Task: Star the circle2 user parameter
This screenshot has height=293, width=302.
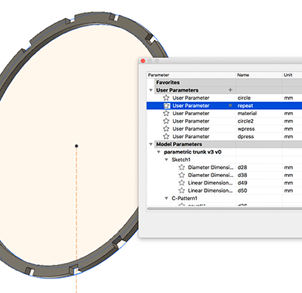Action: click(166, 121)
